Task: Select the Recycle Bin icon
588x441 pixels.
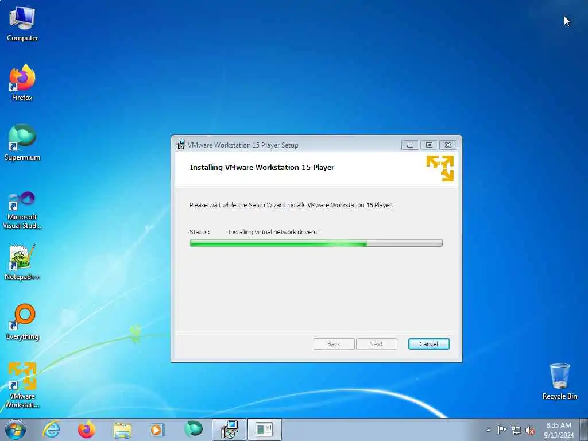Action: (559, 382)
